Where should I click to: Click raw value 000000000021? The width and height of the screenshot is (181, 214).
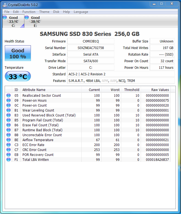tap(157, 140)
